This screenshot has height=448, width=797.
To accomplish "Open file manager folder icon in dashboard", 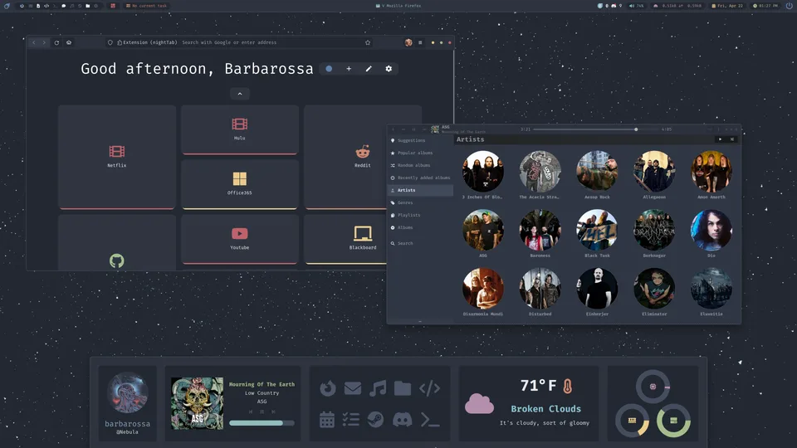I will [402, 388].
